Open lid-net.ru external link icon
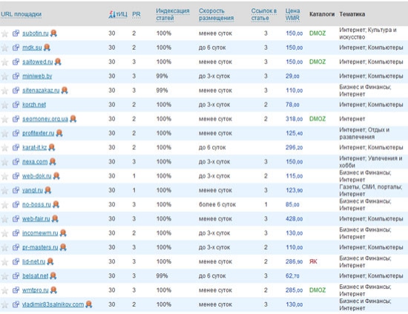The height and width of the screenshot is (314, 408). [x=16, y=261]
